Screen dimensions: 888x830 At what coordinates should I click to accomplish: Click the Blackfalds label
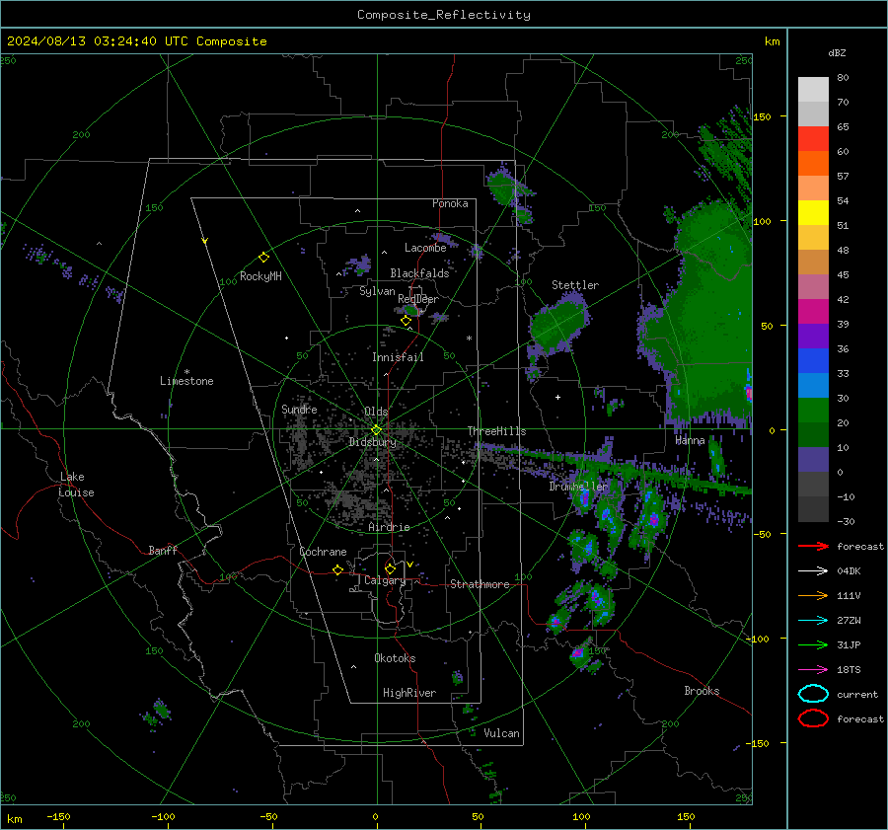point(419,273)
